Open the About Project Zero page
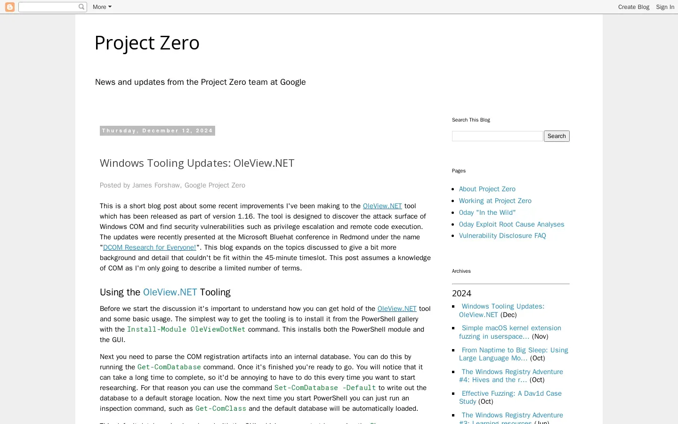Viewport: 678px width, 424px height. [487, 189]
